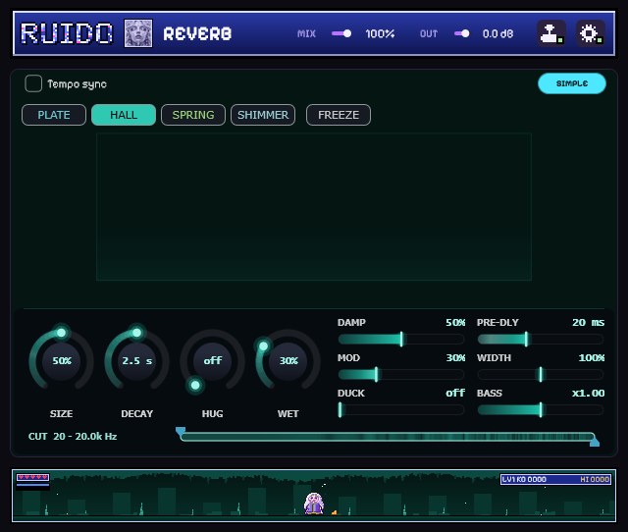This screenshot has height=532, width=628.
Task: Select the FREEZE reverb type
Action: tap(339, 115)
